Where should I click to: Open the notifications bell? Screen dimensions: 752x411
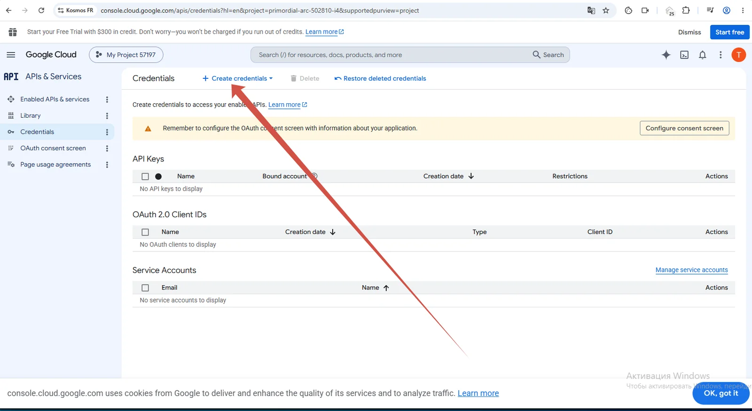coord(703,55)
